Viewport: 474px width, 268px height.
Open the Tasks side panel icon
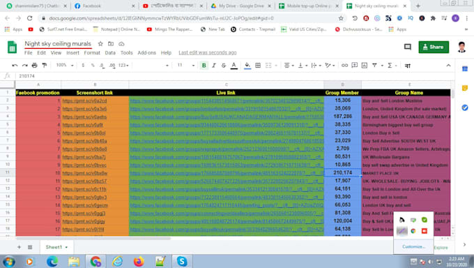tap(465, 107)
